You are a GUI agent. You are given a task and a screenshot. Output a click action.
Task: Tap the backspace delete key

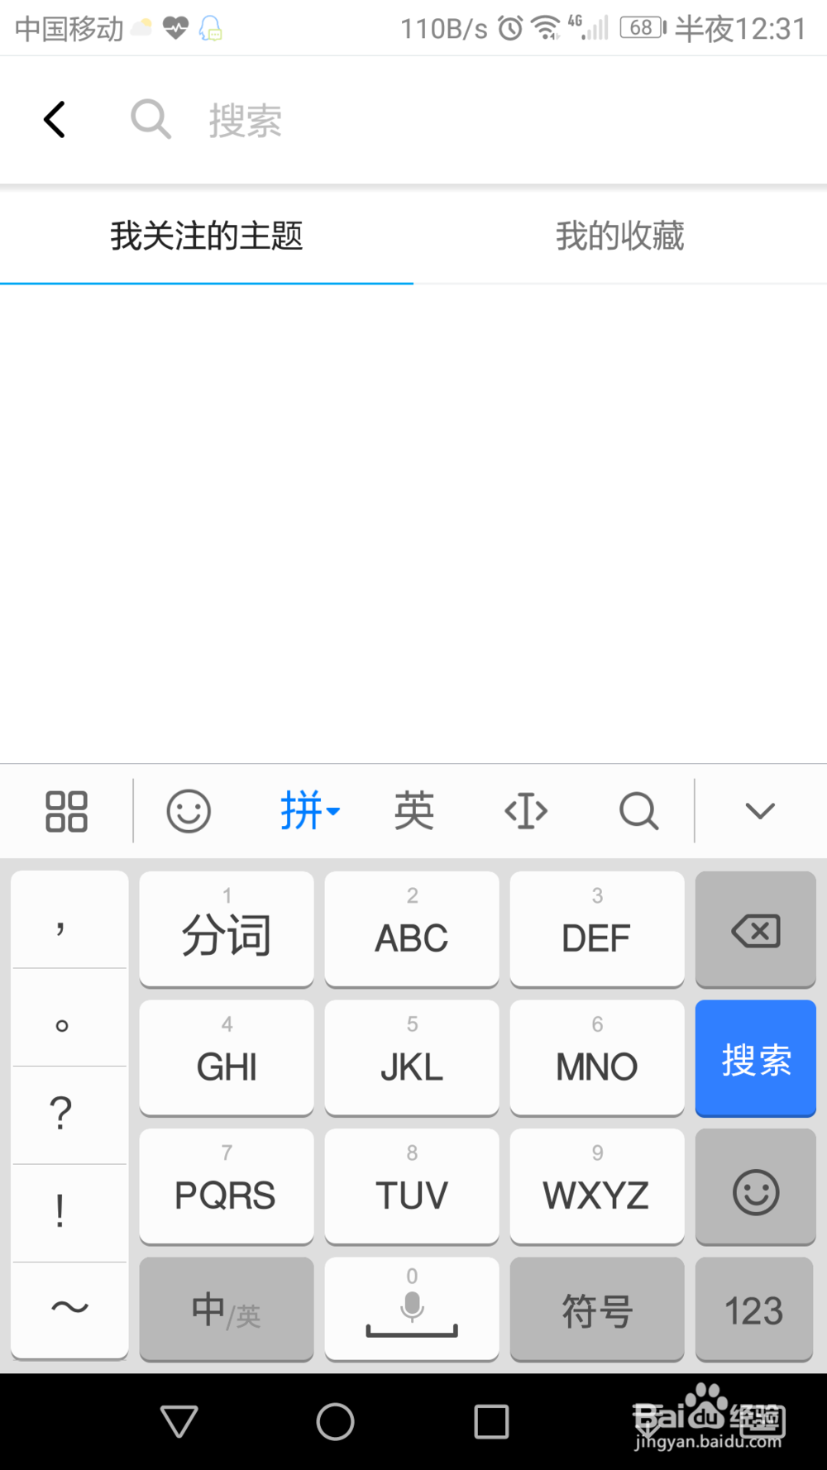click(x=756, y=929)
